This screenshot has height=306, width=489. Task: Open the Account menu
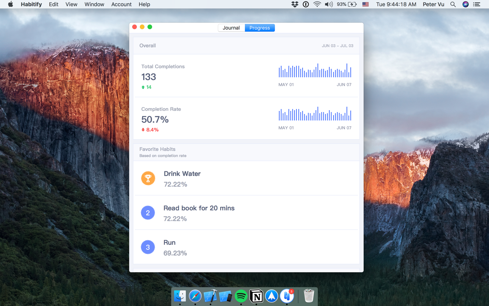[121, 4]
